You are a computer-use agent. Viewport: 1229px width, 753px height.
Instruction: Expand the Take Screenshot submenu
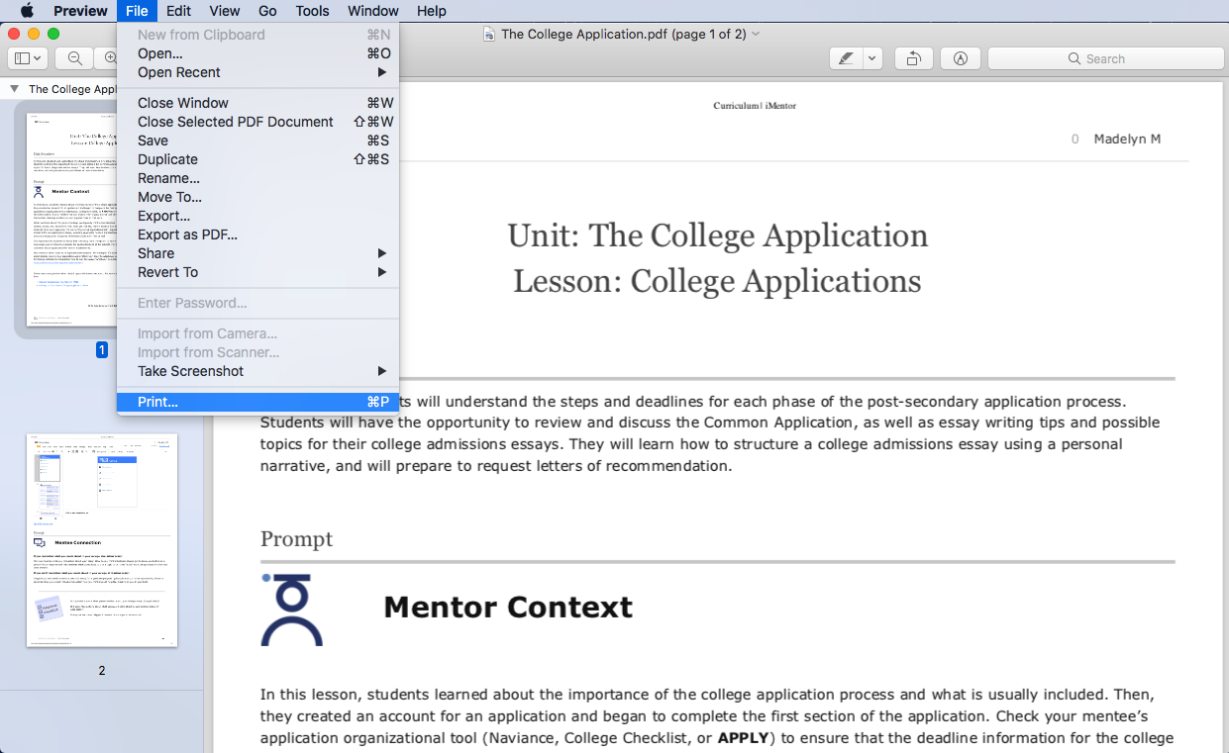(257, 371)
